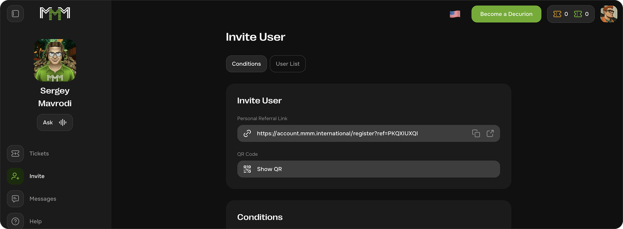Viewport: 623px width, 229px height.
Task: Expand the Show QR row
Action: tap(368, 169)
